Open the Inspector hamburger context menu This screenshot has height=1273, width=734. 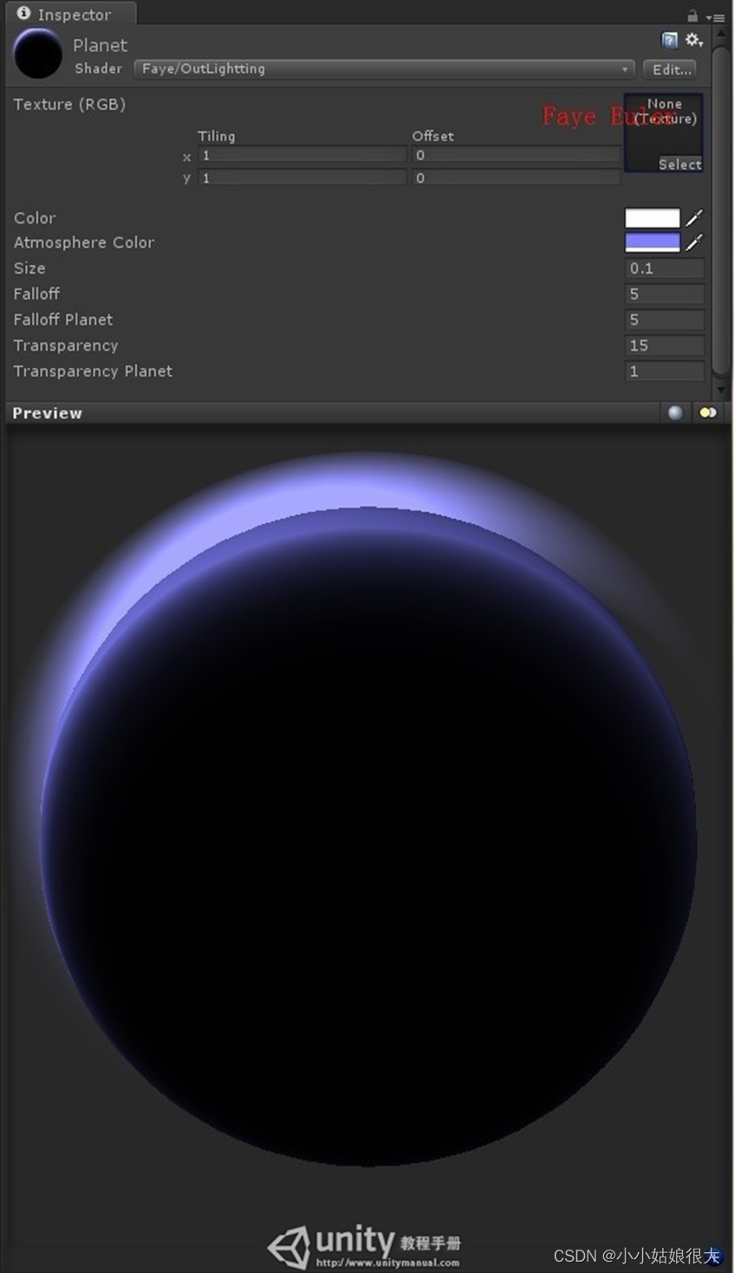719,17
